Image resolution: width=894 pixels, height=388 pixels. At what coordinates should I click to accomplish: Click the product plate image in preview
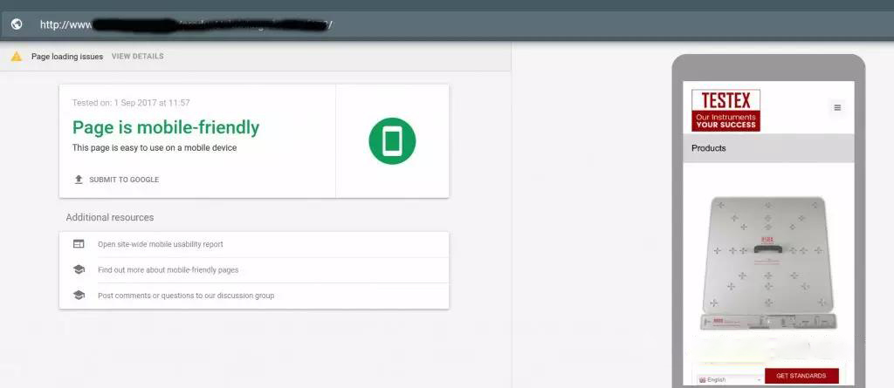768,263
